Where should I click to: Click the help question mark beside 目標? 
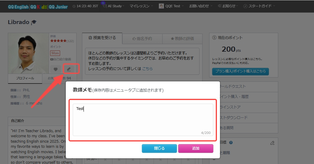pyautogui.click(x=231, y=143)
